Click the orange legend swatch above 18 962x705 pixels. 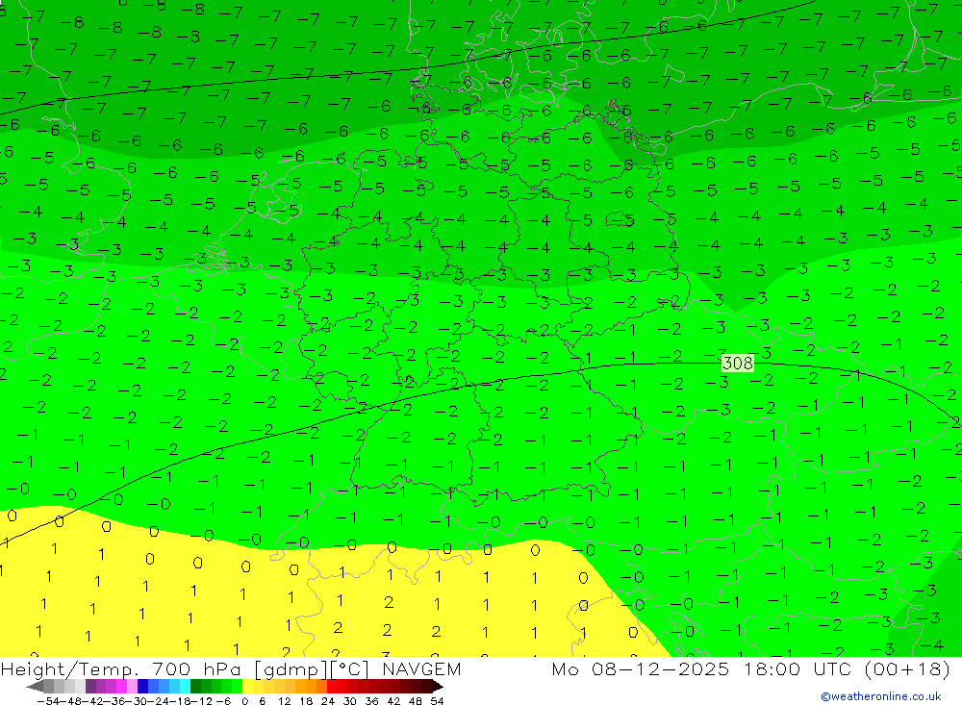pos(300,686)
